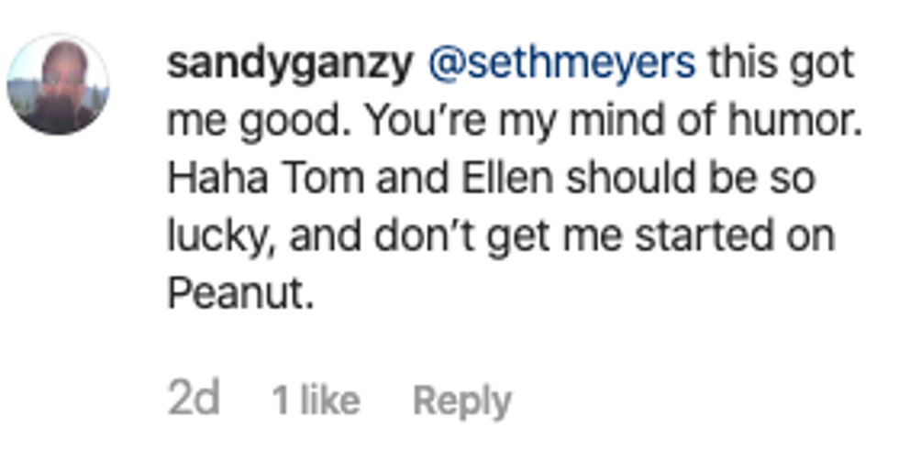
Task: View who liked via '1 like'
Action: tap(316, 400)
